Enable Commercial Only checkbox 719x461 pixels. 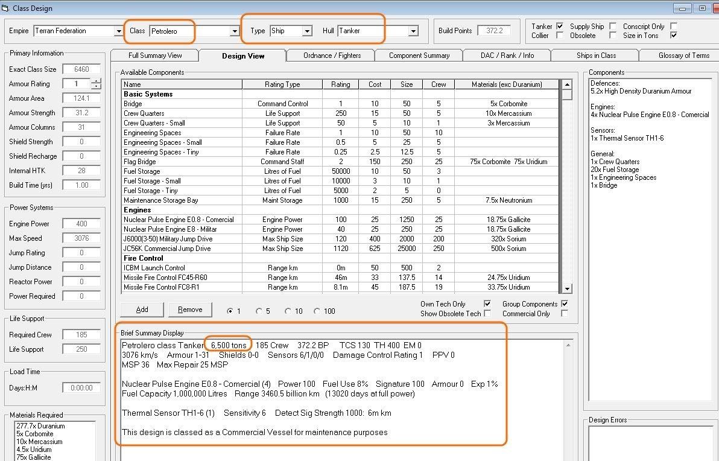coord(565,313)
